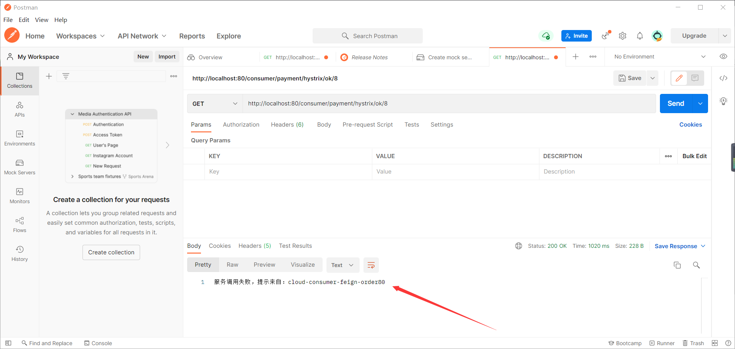The height and width of the screenshot is (349, 735).
Task: Open the params table column options dots
Action: click(x=668, y=156)
